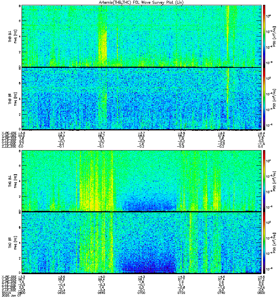279x298 pixels.
Task: Select the THB B-perpendicular spectrogram panel
Action: click(141, 36)
